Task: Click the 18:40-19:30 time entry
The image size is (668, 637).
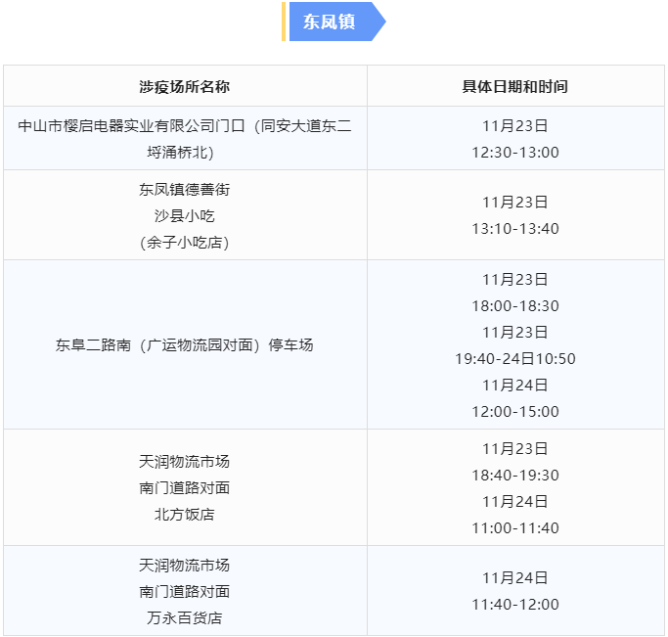Action: tap(515, 476)
